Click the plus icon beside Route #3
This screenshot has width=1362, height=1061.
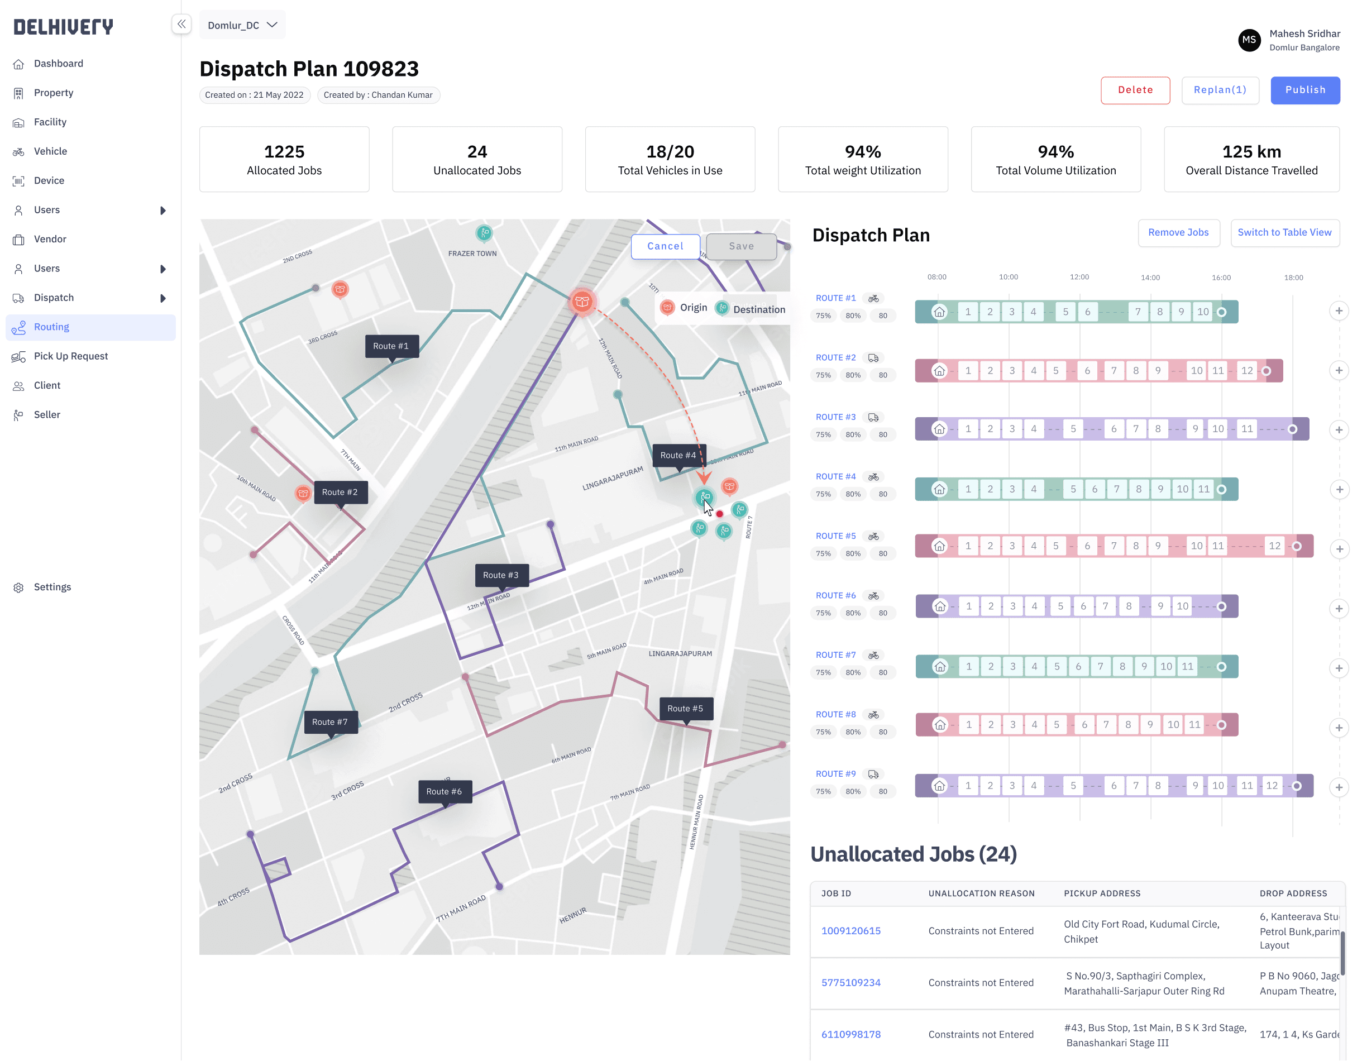point(1339,430)
